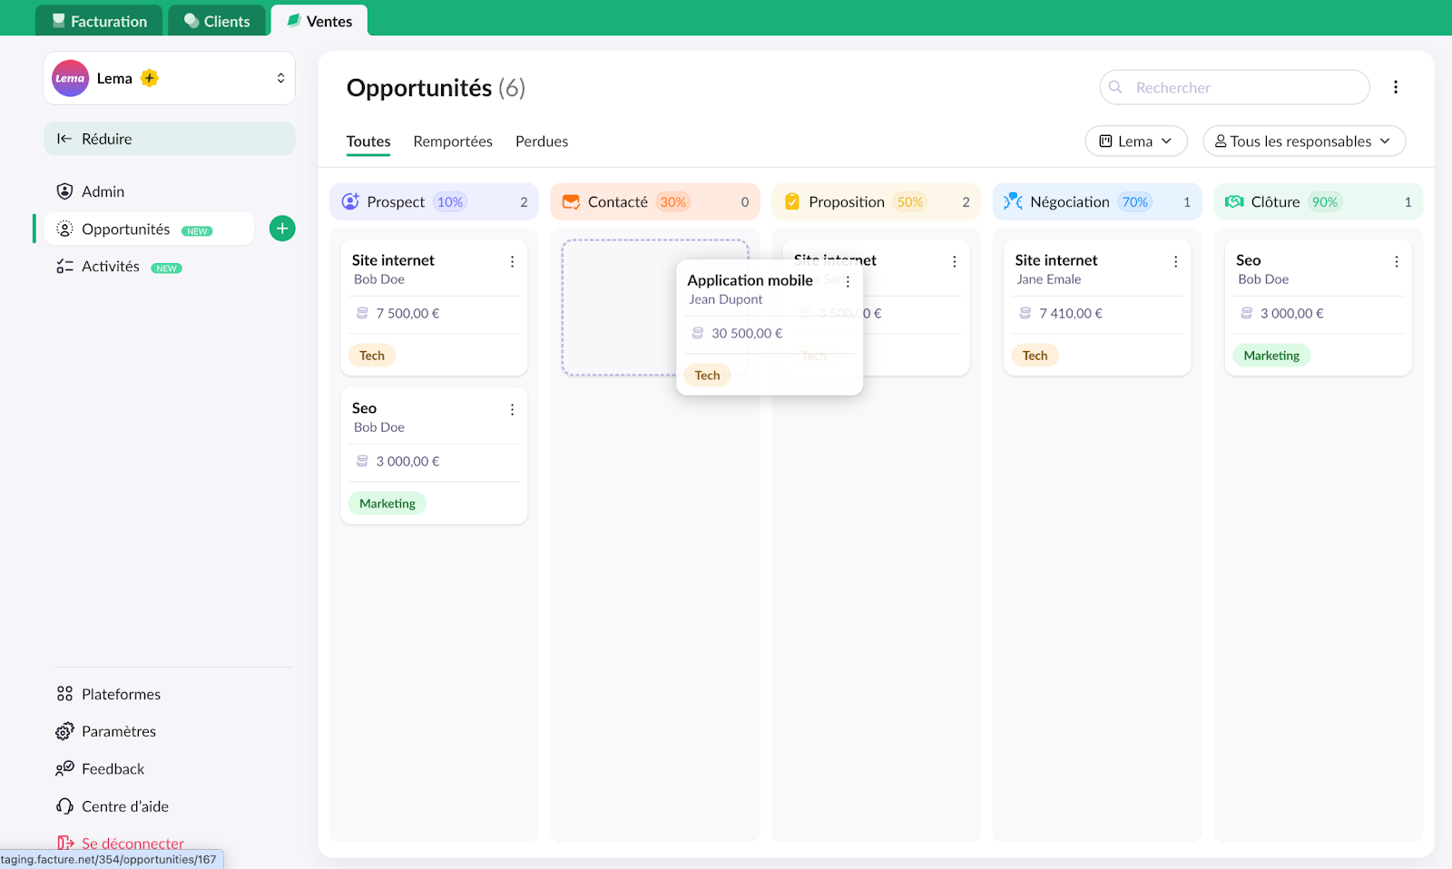
Task: Click the Clôture handshake icon
Action: [x=1234, y=201]
